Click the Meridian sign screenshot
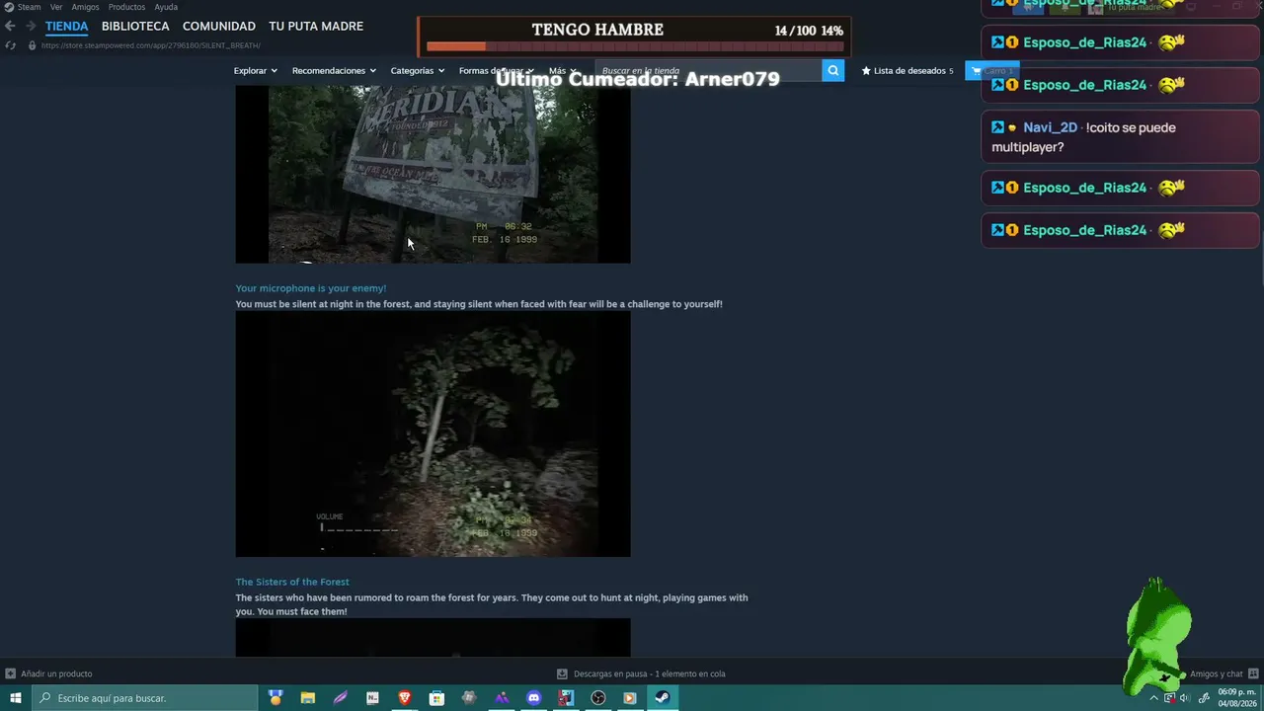Viewport: 1264px width, 711px height. click(x=433, y=174)
